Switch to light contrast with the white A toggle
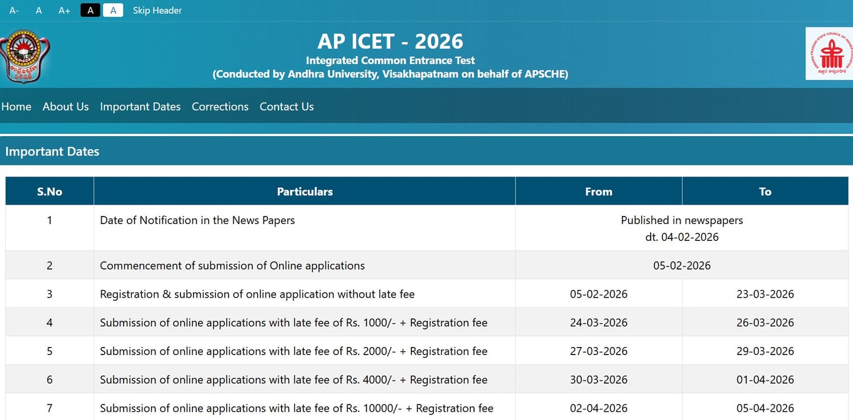Screen dimensions: 853x420 (x=113, y=10)
